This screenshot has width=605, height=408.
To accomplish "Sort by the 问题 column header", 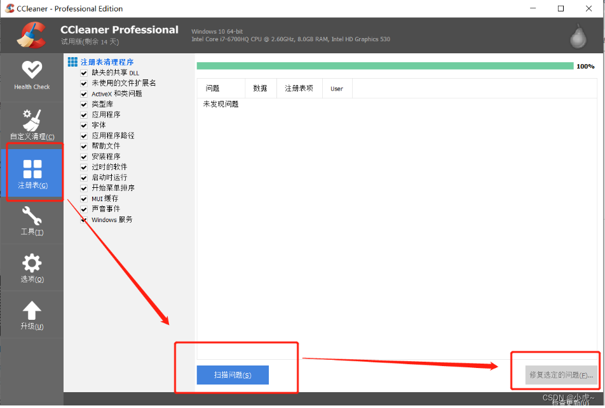I will [221, 89].
